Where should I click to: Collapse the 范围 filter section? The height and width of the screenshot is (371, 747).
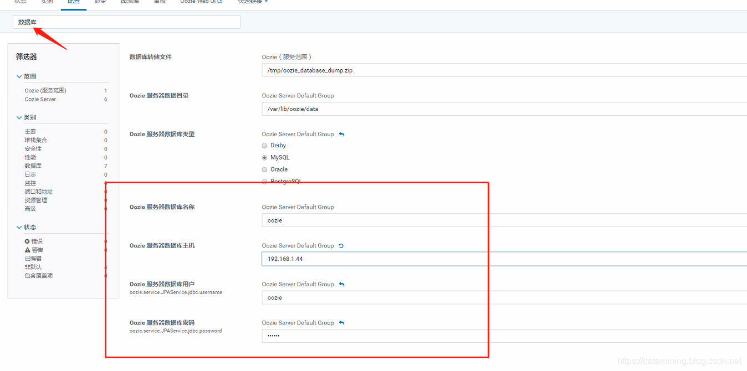click(x=19, y=76)
